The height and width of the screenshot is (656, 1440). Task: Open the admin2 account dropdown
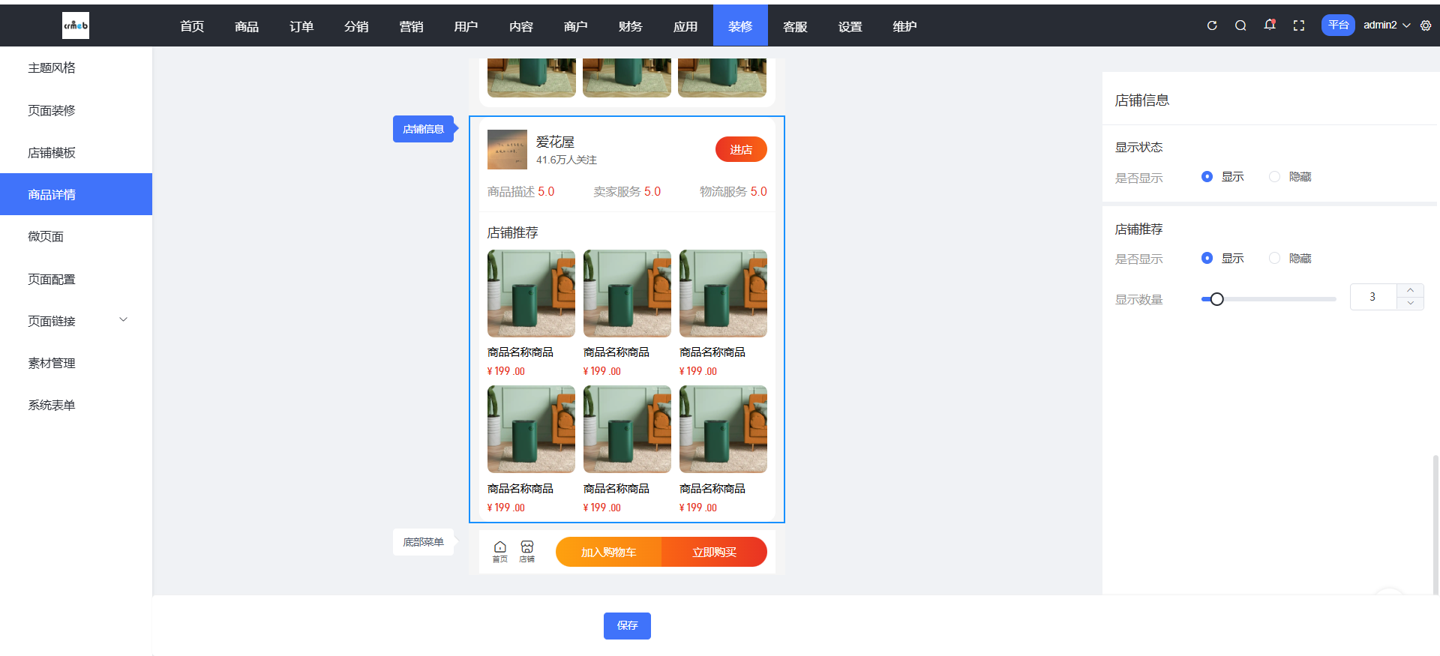[x=1386, y=25]
